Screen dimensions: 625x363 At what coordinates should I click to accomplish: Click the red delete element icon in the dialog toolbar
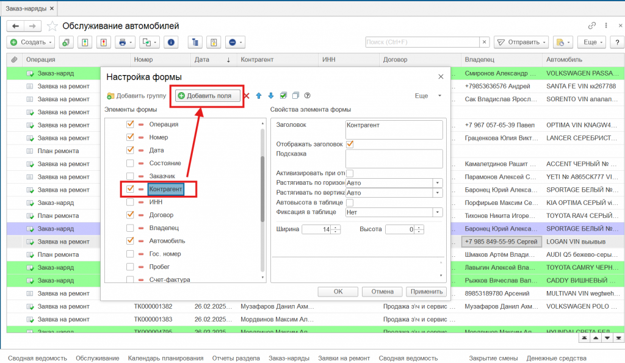[247, 96]
